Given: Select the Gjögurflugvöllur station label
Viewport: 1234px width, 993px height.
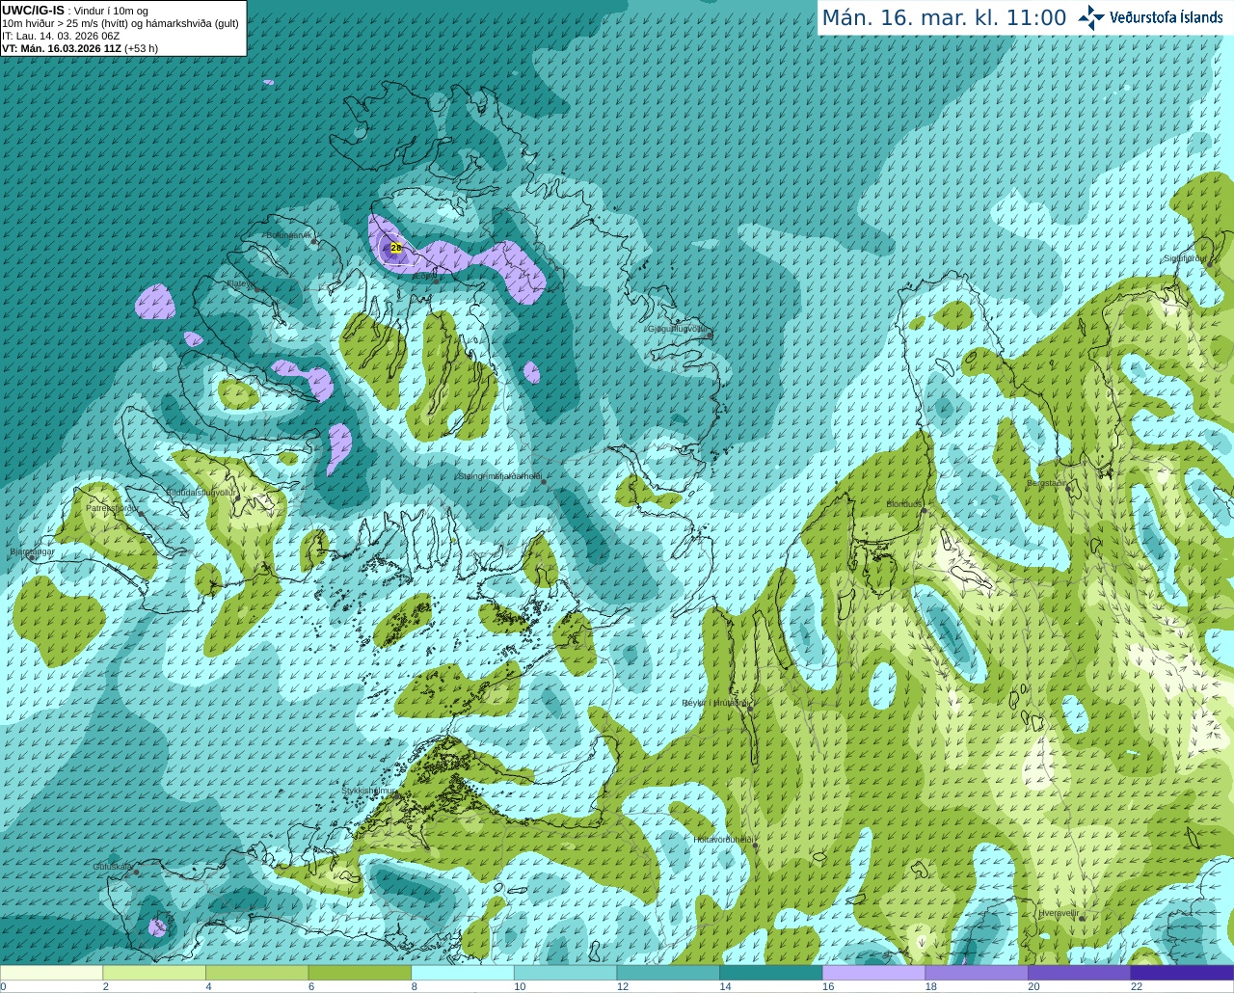Looking at the screenshot, I should 679,329.
